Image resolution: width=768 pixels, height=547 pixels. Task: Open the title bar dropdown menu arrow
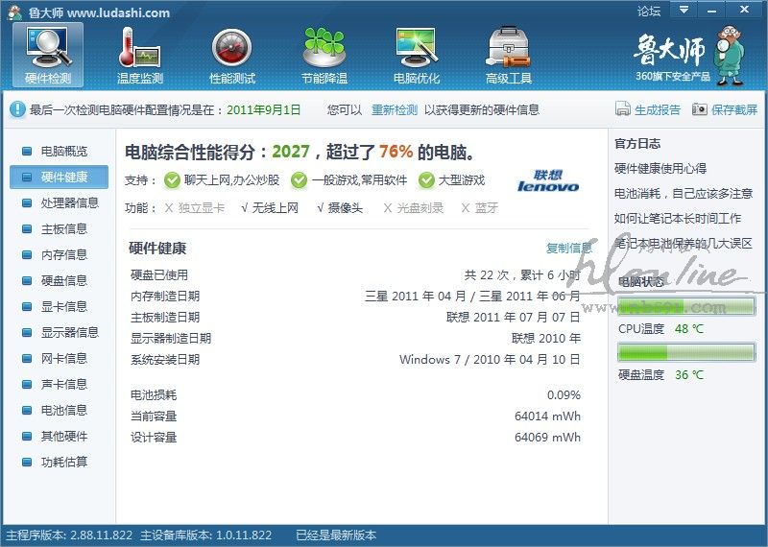click(x=684, y=10)
